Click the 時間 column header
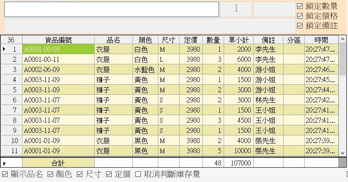 coord(321,40)
